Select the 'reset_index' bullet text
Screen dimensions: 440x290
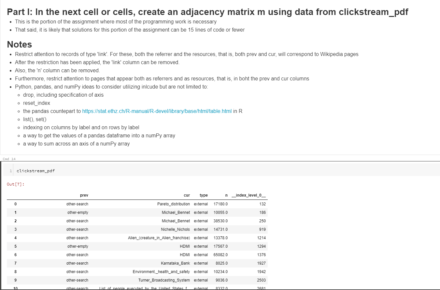tap(37, 103)
